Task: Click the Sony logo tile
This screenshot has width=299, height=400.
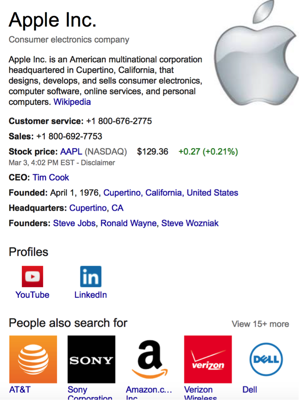Action: coord(91,359)
